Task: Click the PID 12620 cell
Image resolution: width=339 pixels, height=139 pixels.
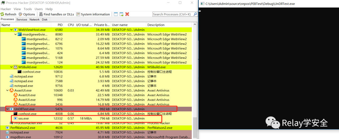Action: (x=58, y=67)
